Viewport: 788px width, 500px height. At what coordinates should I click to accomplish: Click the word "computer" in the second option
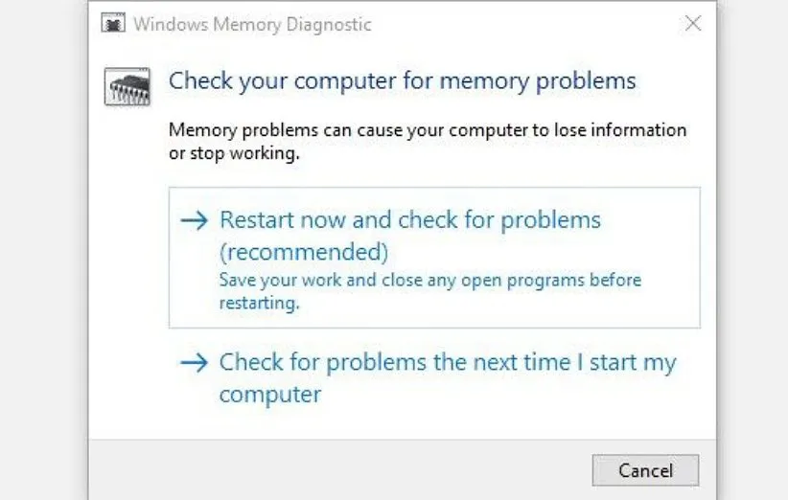pos(269,394)
